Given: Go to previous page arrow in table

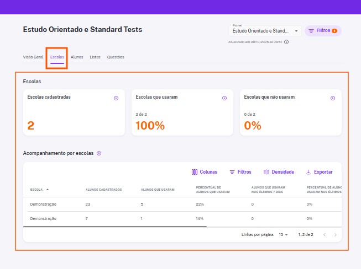Looking at the screenshot, I should point(325,235).
